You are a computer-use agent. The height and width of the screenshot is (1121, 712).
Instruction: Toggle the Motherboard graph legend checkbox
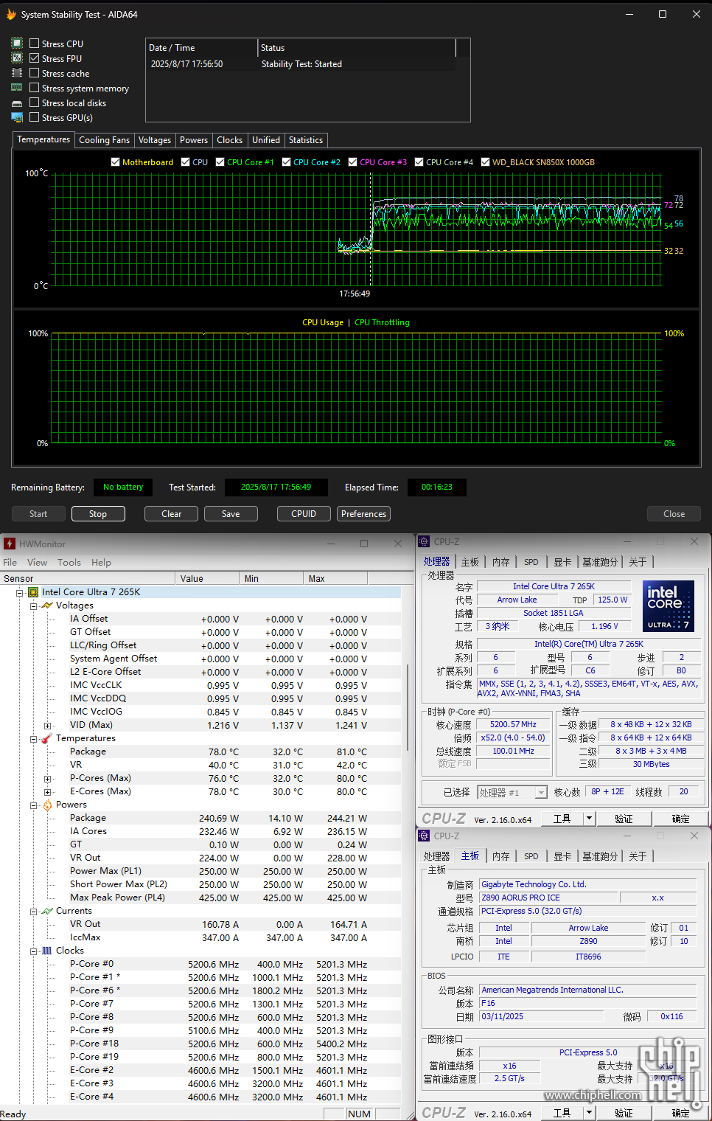click(x=115, y=162)
